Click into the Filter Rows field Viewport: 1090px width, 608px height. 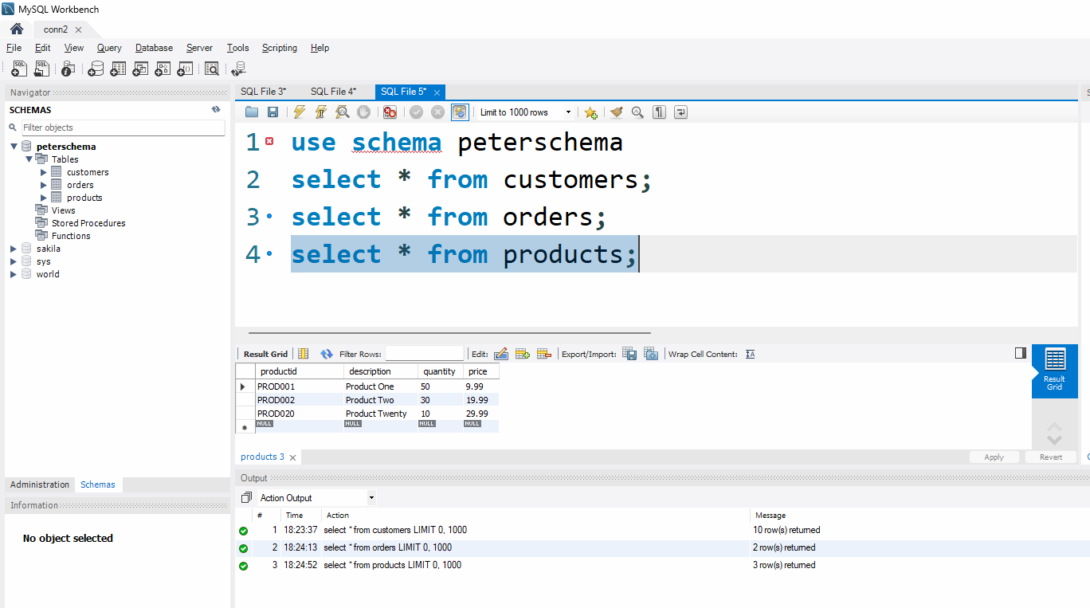pyautogui.click(x=424, y=354)
